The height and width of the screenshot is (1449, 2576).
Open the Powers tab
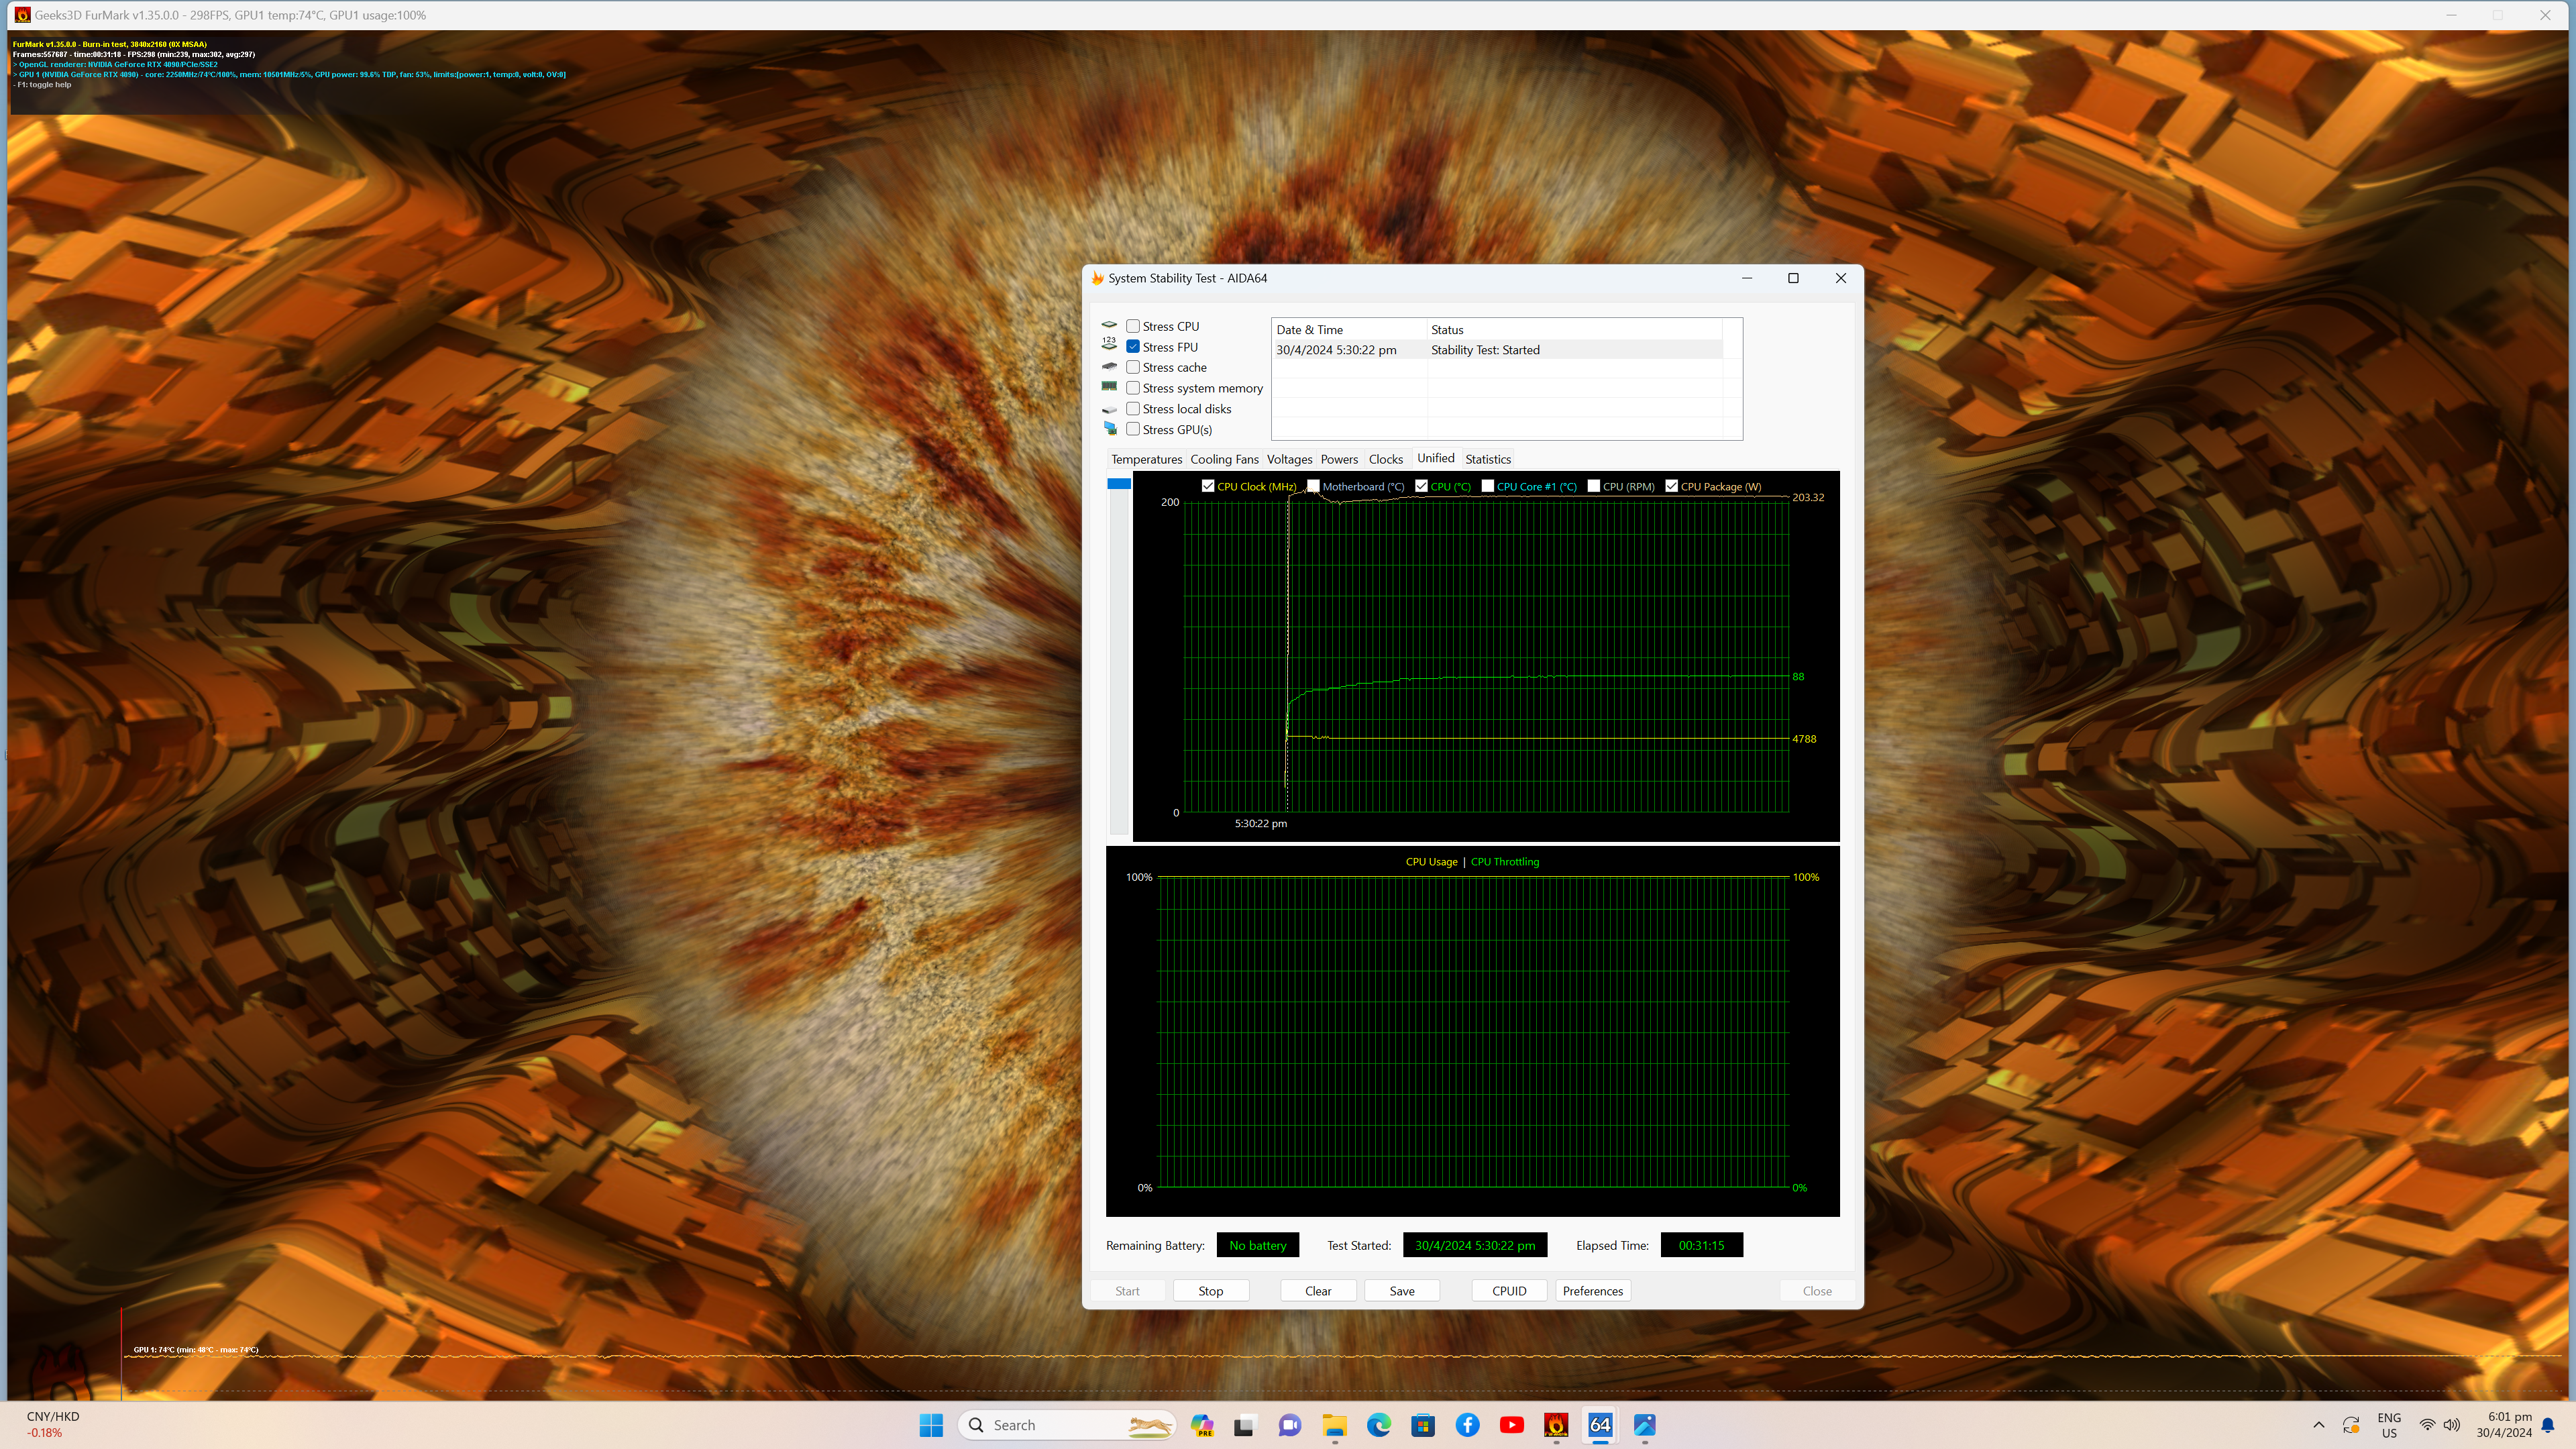1339,459
